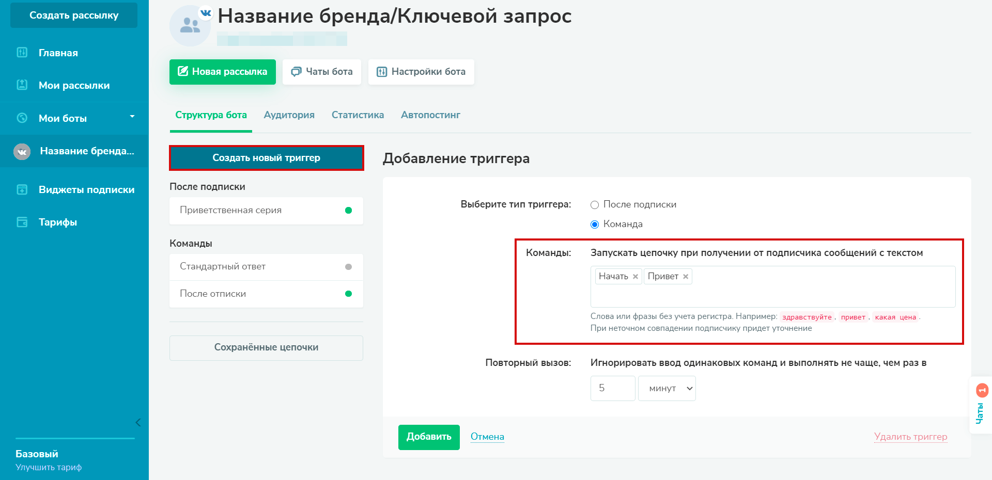Toggle status dot of Стандартный ответ

[348, 267]
